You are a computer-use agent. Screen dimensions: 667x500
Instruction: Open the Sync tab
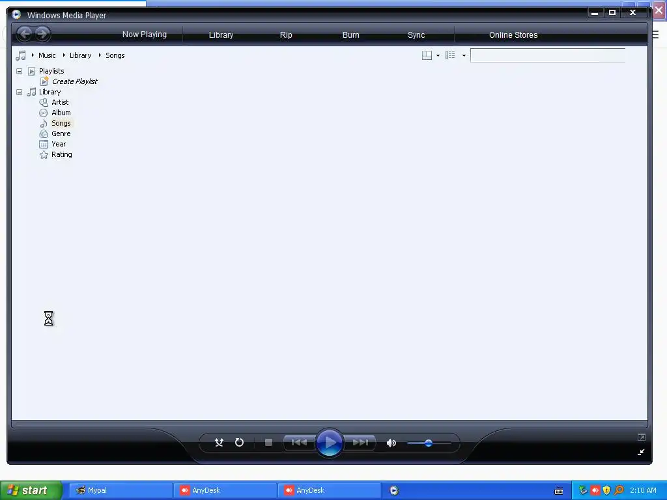(416, 35)
